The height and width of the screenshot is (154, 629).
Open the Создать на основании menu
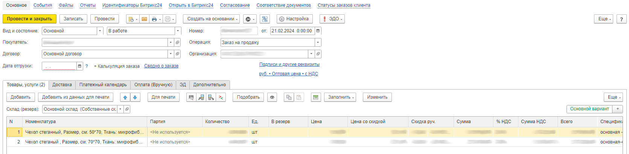213,19
